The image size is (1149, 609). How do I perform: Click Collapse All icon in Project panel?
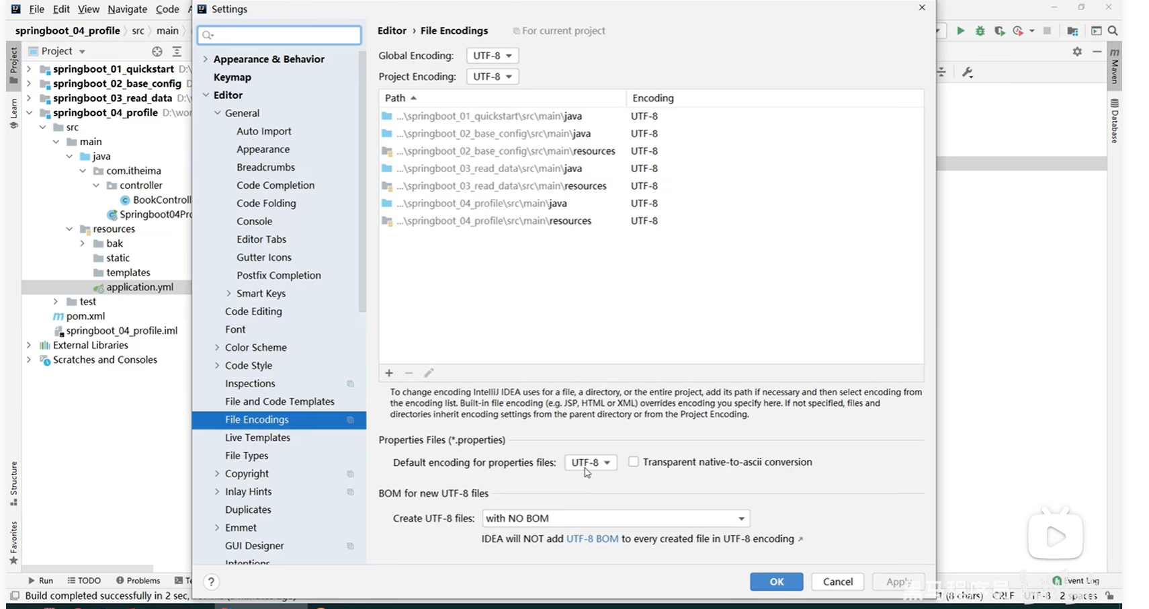pyautogui.click(x=177, y=51)
